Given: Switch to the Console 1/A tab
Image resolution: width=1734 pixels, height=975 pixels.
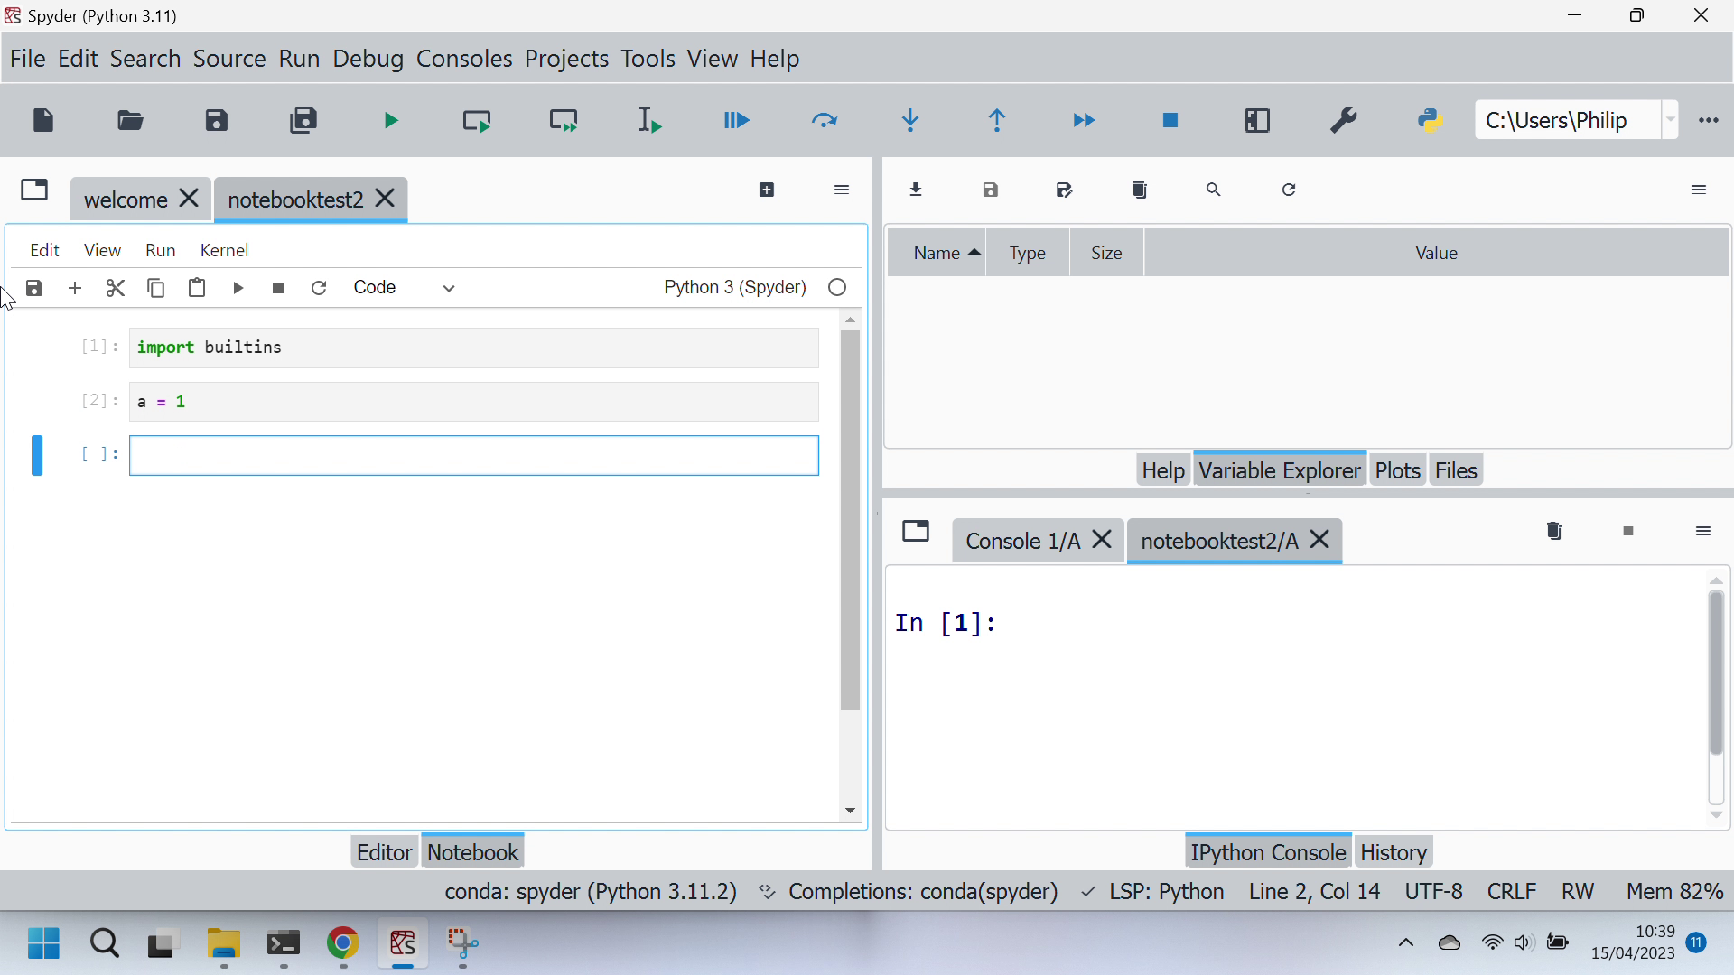Looking at the screenshot, I should coord(1022,541).
